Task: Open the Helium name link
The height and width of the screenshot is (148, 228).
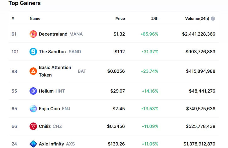Action: coord(46,91)
